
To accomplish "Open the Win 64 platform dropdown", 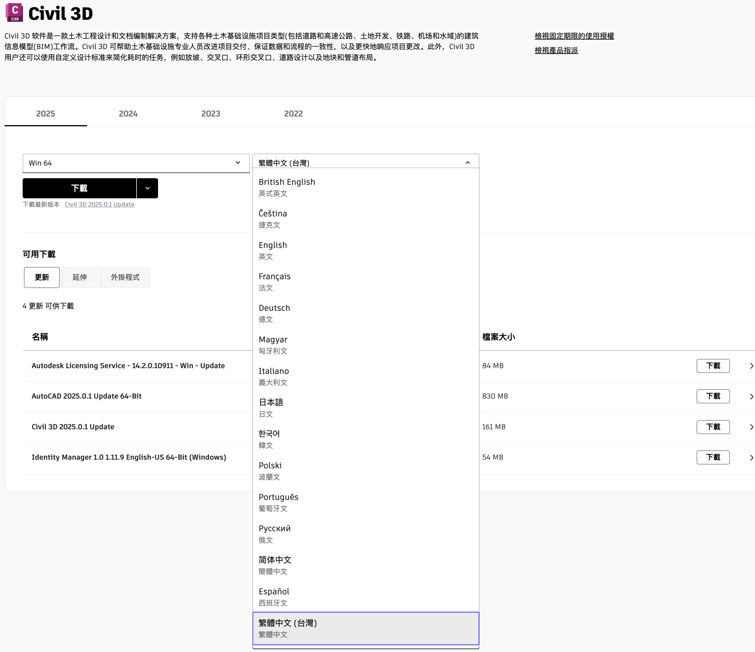I will pos(136,163).
